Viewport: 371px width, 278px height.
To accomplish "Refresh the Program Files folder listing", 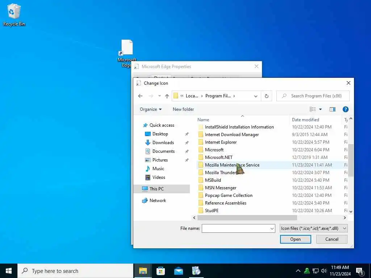I will [x=266, y=96].
